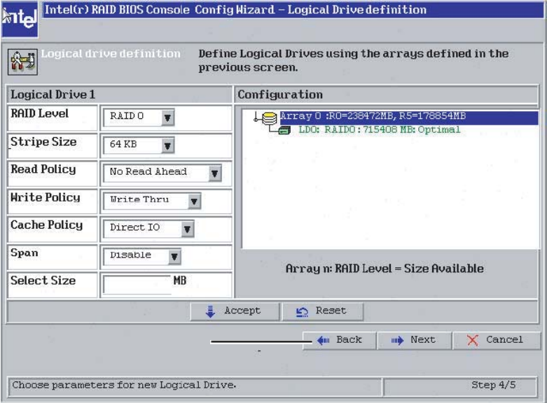Click the Direct IO value
547x403 pixels.
point(134,227)
